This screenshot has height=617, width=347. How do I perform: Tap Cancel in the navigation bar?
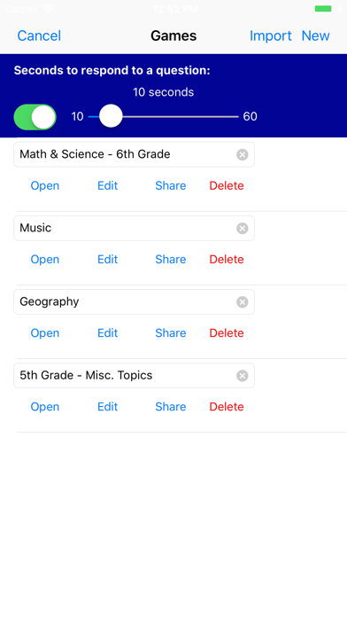(39, 35)
